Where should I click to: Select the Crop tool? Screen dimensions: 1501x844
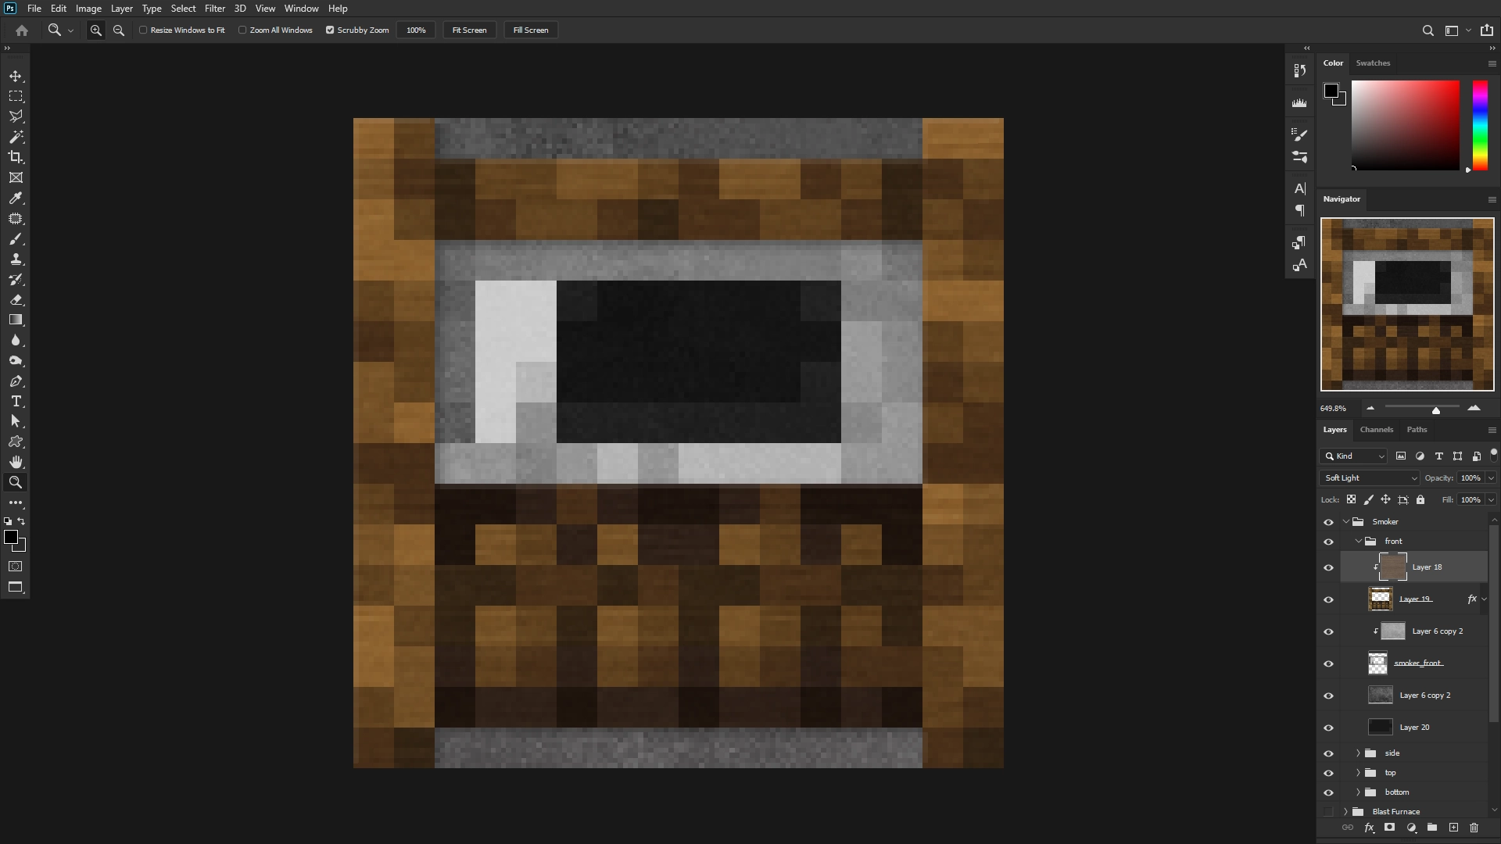(16, 157)
